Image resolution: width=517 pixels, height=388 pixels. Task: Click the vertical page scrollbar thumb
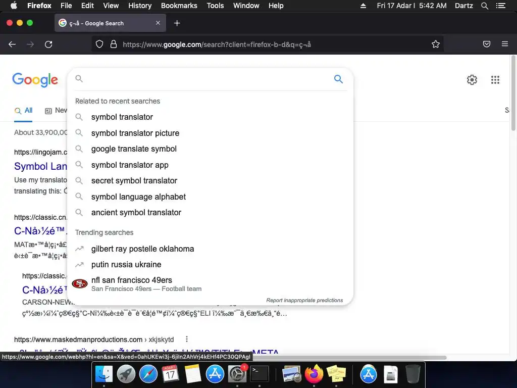point(513,93)
